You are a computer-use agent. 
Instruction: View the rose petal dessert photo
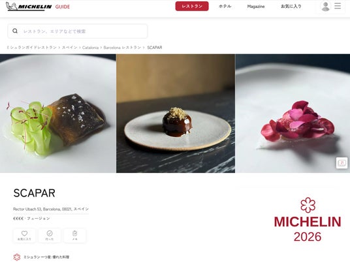tap(293, 114)
